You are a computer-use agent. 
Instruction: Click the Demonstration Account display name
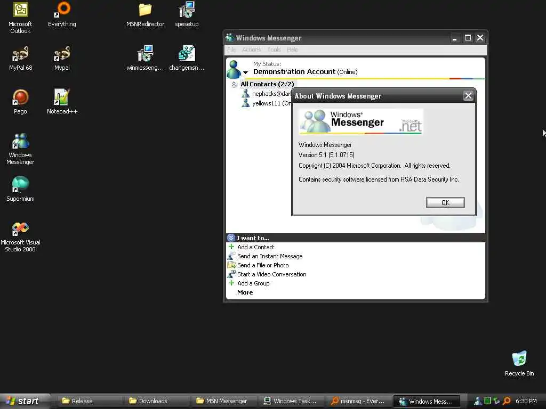click(294, 72)
